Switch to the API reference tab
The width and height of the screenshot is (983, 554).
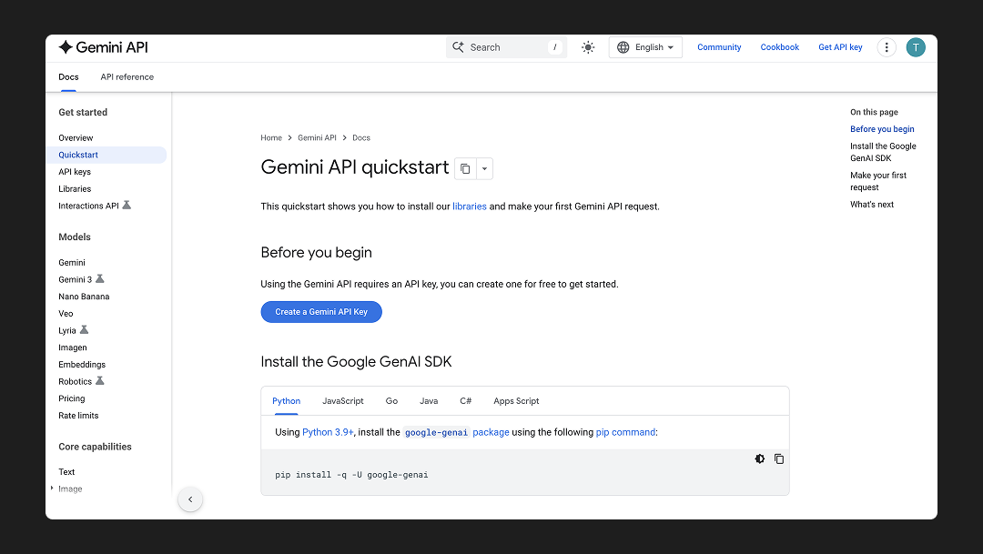click(127, 77)
